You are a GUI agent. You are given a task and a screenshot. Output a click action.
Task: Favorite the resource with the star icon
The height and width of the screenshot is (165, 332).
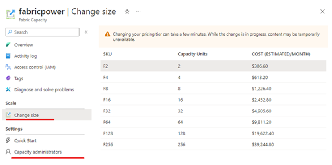pyautogui.click(x=127, y=12)
